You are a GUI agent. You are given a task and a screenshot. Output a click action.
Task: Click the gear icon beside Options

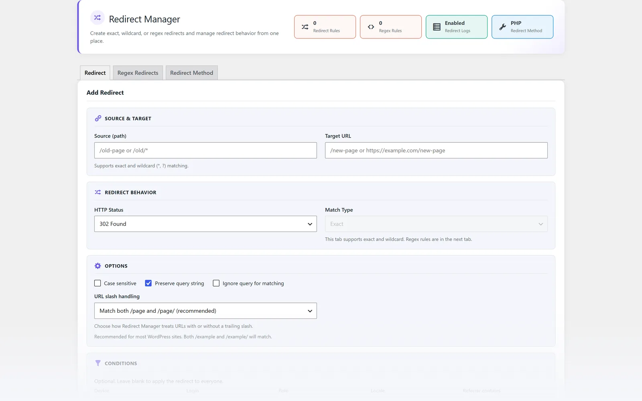click(x=98, y=266)
